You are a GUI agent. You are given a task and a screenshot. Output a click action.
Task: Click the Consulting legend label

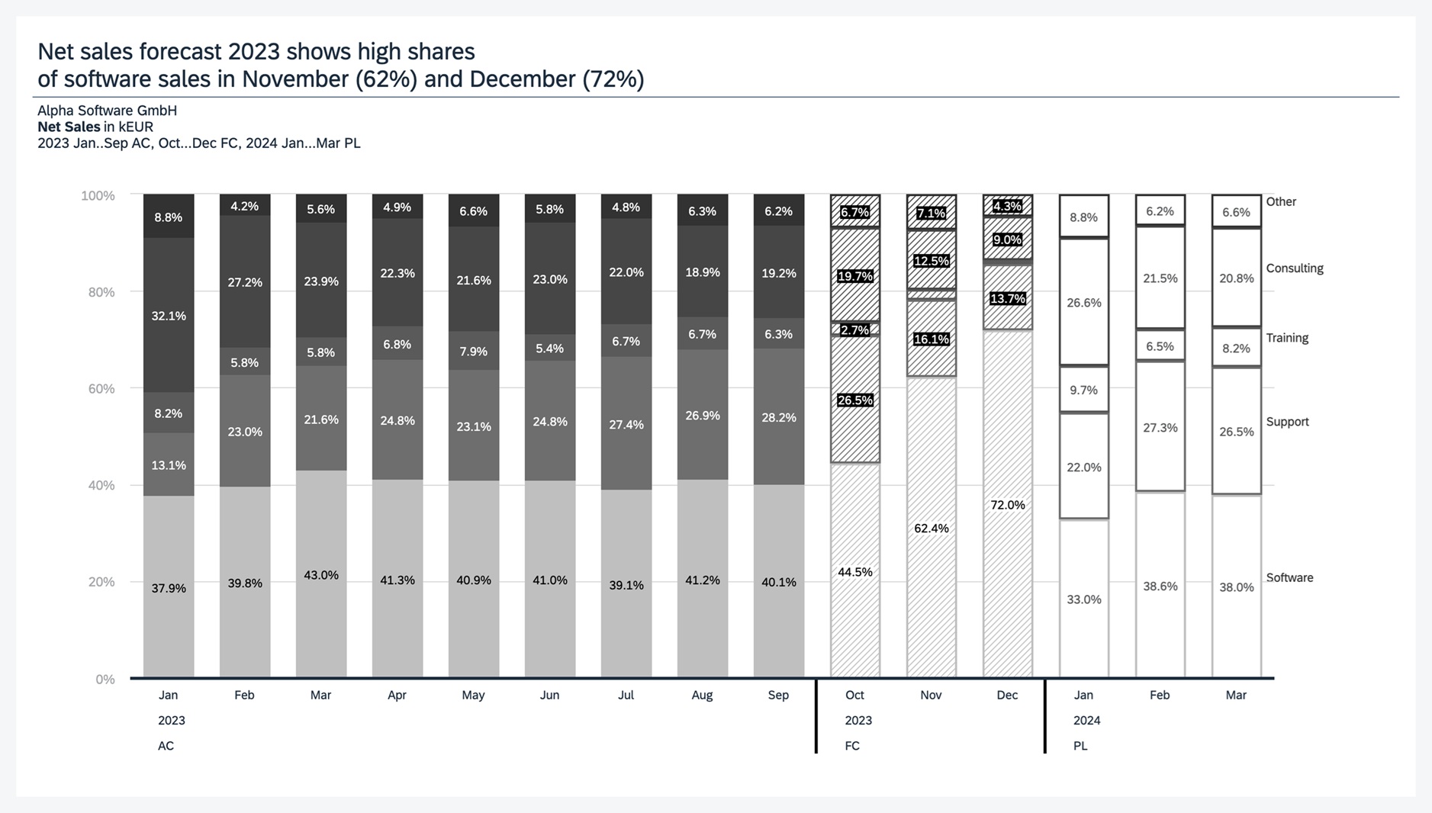pos(1294,268)
